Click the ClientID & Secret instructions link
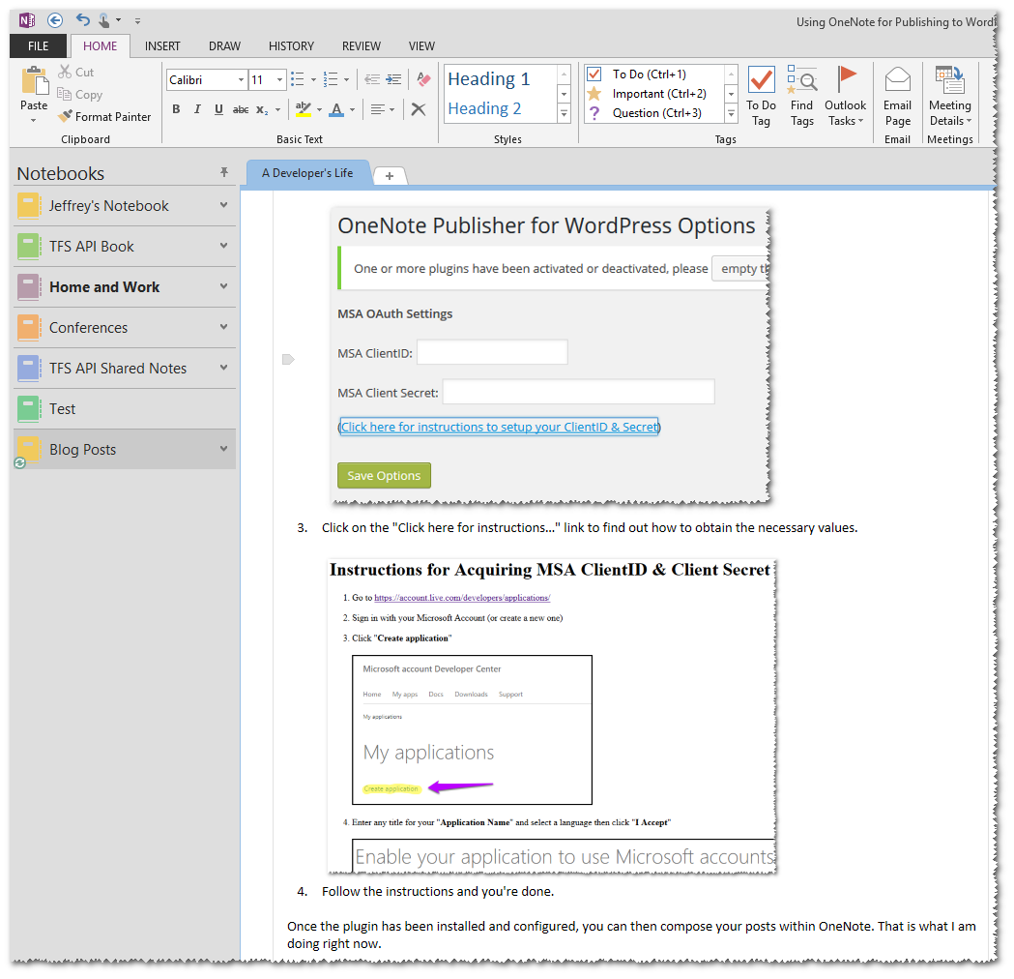The height and width of the screenshot is (979, 1014). coord(499,427)
